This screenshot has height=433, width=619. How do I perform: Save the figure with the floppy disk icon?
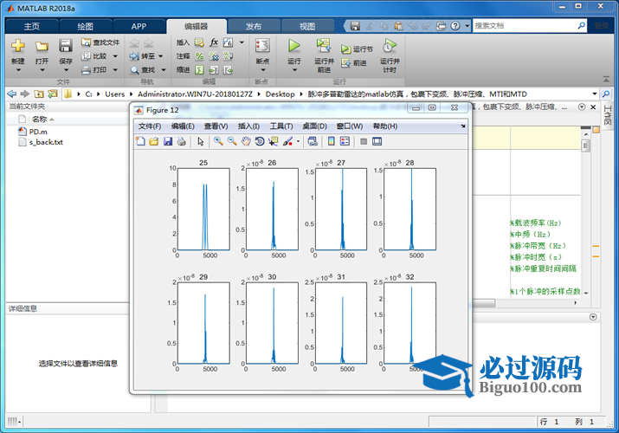pos(168,141)
